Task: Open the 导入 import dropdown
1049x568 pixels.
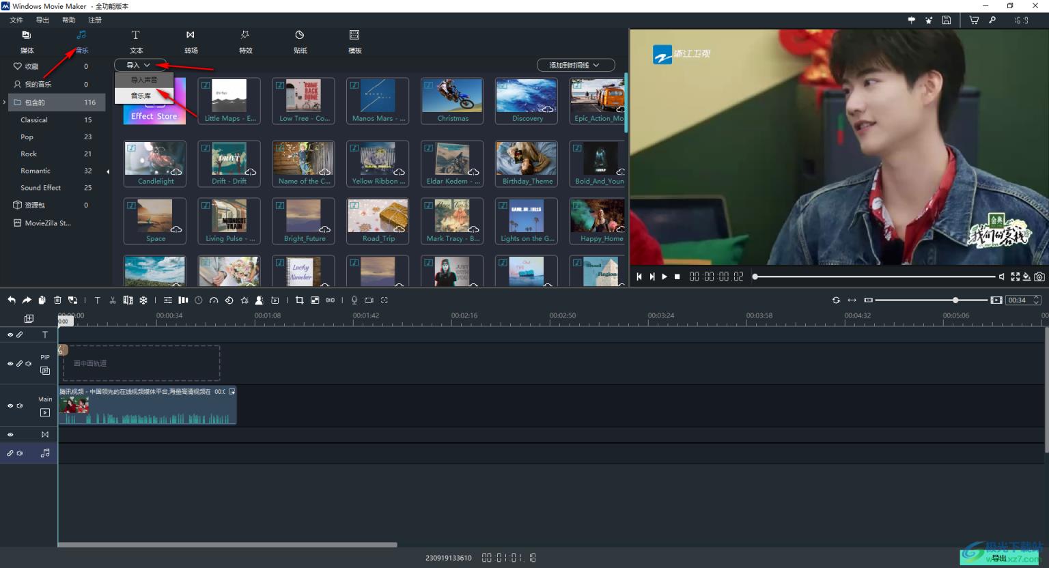Action: 139,65
